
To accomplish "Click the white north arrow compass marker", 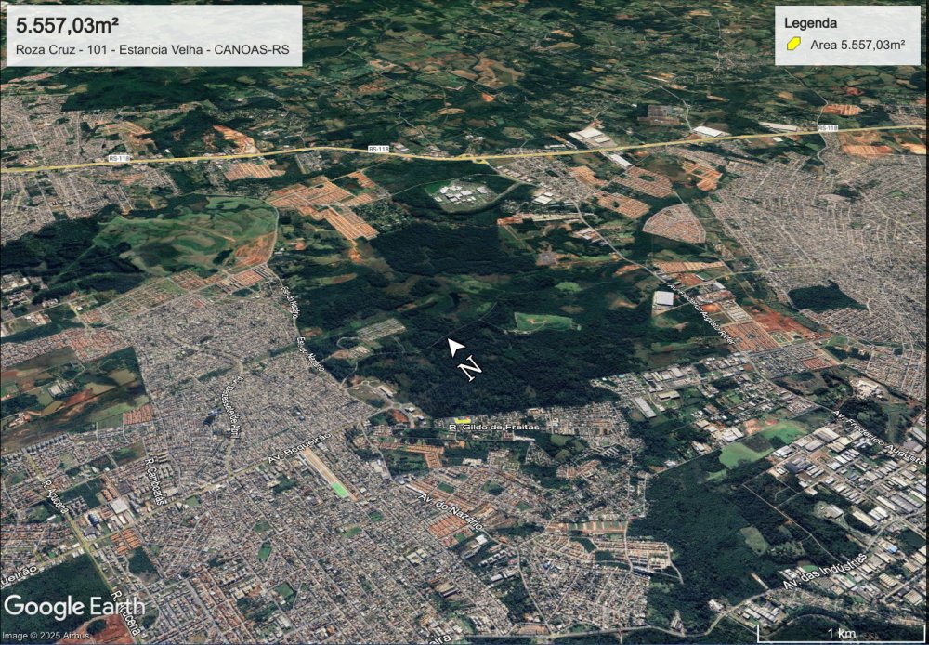I will [455, 347].
